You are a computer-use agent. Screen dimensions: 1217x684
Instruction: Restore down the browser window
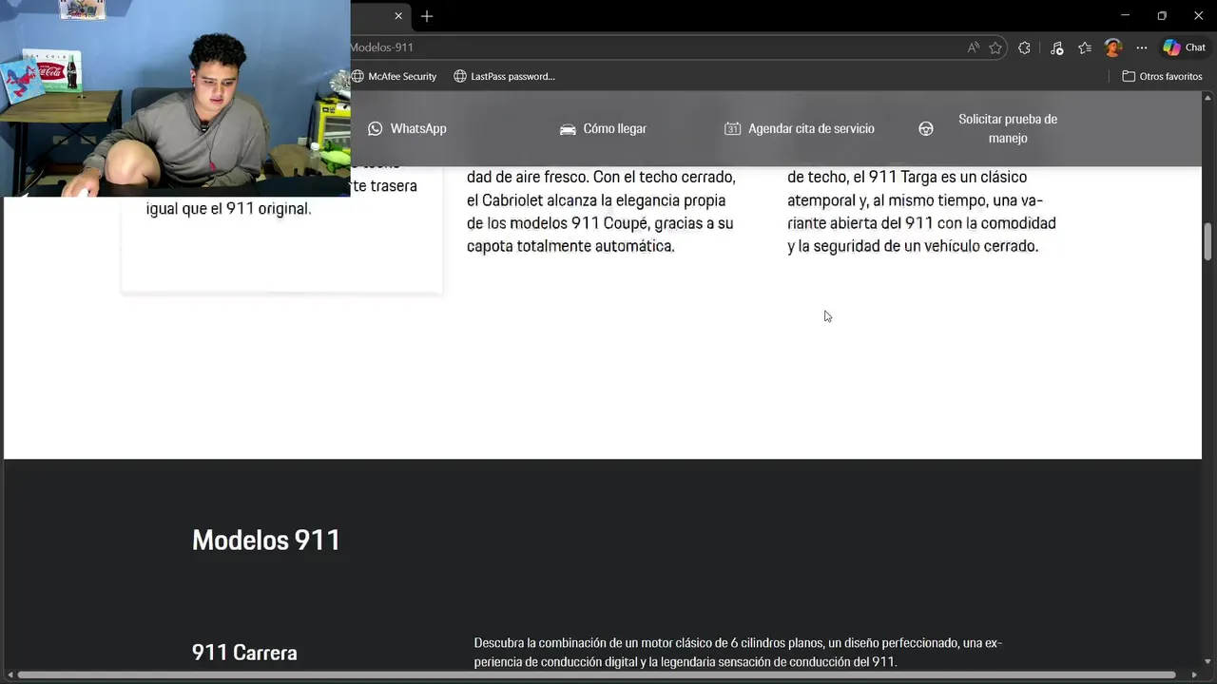coord(1162,16)
